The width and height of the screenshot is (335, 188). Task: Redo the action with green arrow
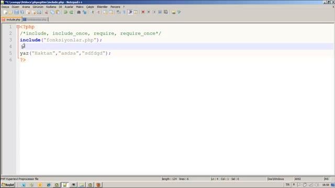point(71,12)
